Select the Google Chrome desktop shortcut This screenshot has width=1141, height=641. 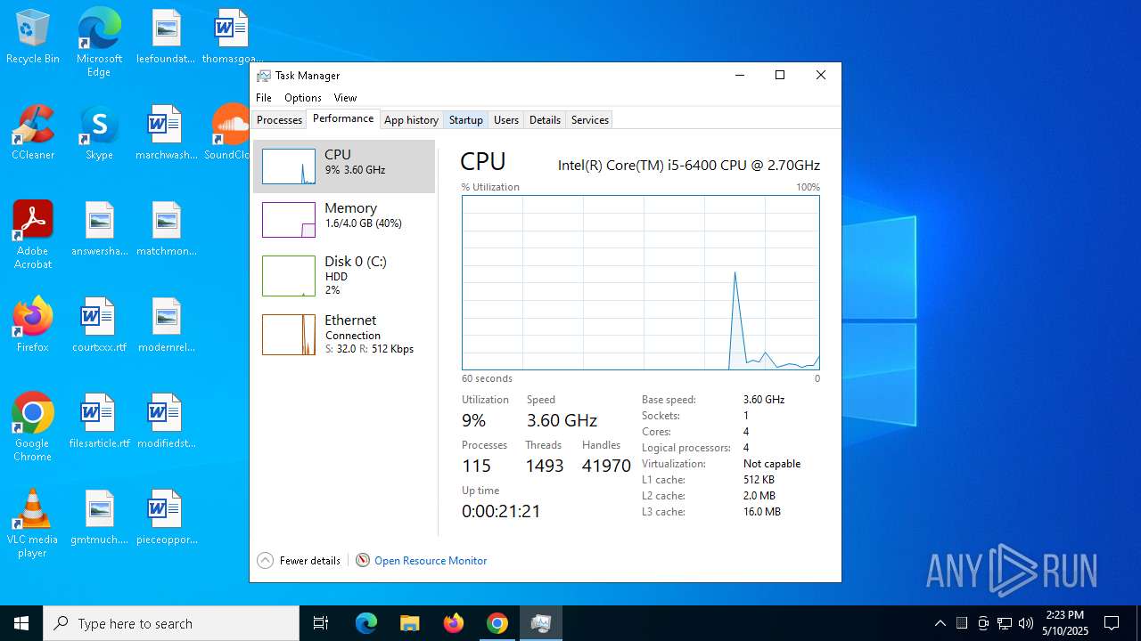33,427
